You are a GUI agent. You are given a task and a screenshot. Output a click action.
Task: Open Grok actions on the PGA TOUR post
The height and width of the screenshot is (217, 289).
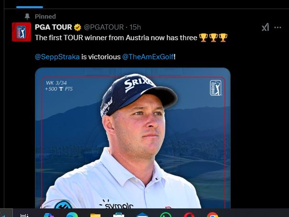tap(265, 27)
